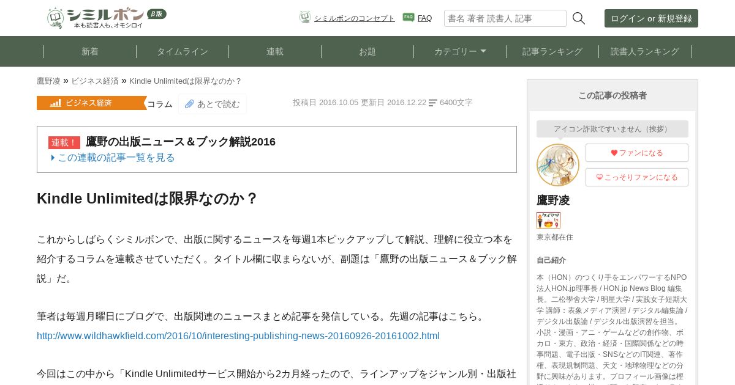The height and width of the screenshot is (385, 735).
Task: Click the あとで読む button
Action: pos(213,104)
